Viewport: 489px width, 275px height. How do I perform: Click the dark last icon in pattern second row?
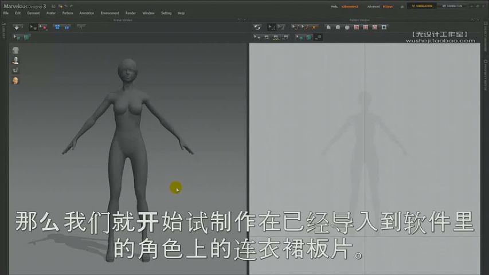click(x=318, y=37)
